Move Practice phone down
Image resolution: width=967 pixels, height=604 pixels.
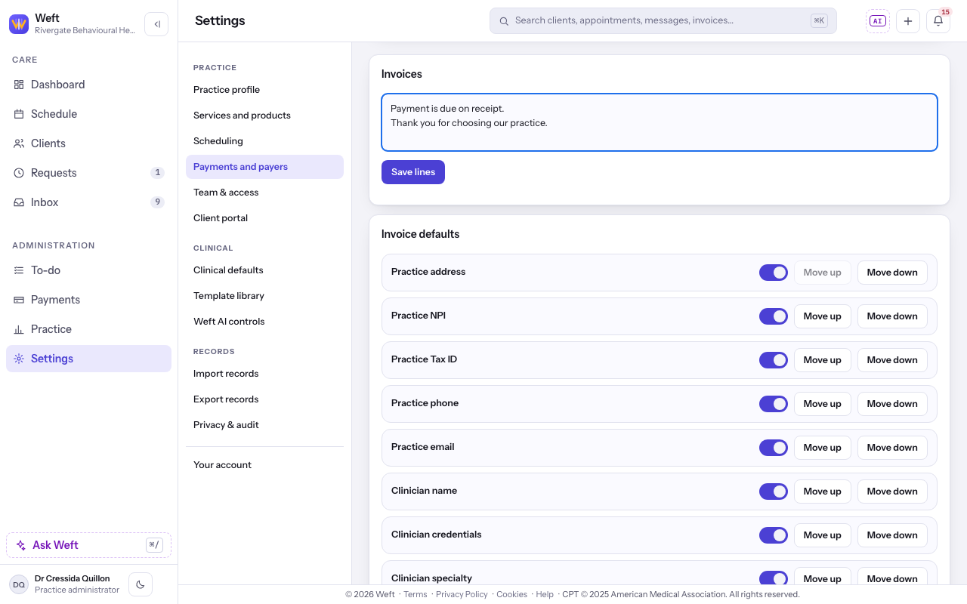tap(892, 404)
